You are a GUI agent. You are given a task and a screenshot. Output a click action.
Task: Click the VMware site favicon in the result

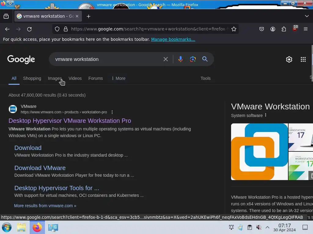pyautogui.click(x=13, y=109)
